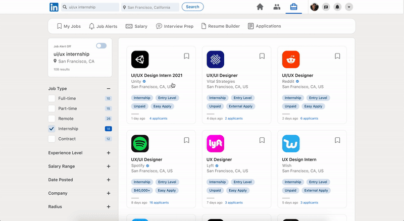Bookmark the Lyft UX Designer job
Viewport: 404px width, 221px height.
point(262,140)
